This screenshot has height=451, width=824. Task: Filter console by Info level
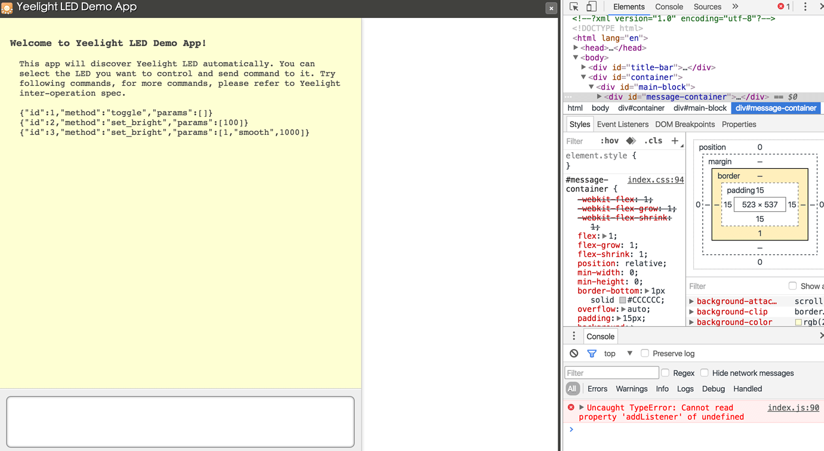click(662, 389)
